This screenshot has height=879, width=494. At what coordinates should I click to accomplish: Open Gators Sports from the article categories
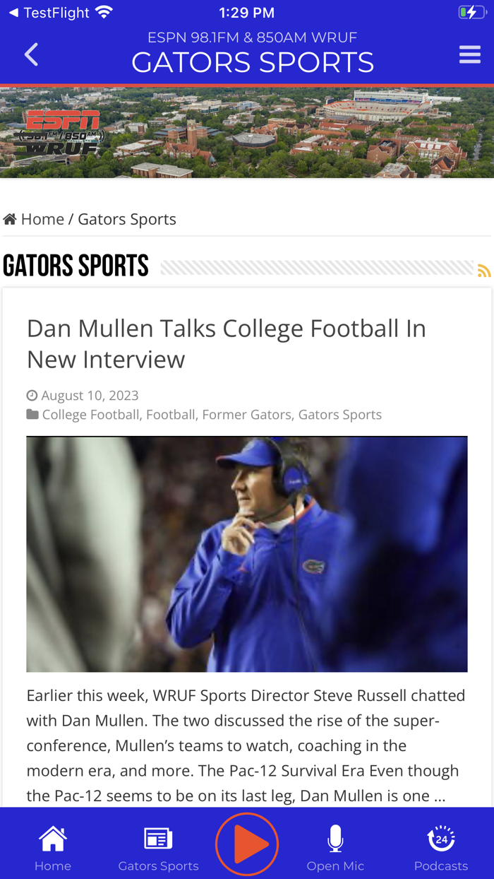(x=339, y=414)
